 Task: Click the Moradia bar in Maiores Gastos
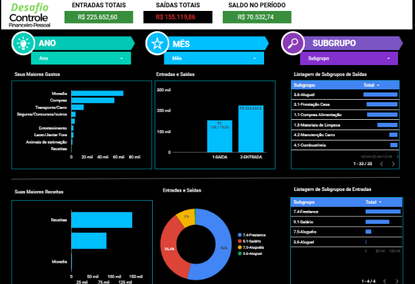coord(97,93)
